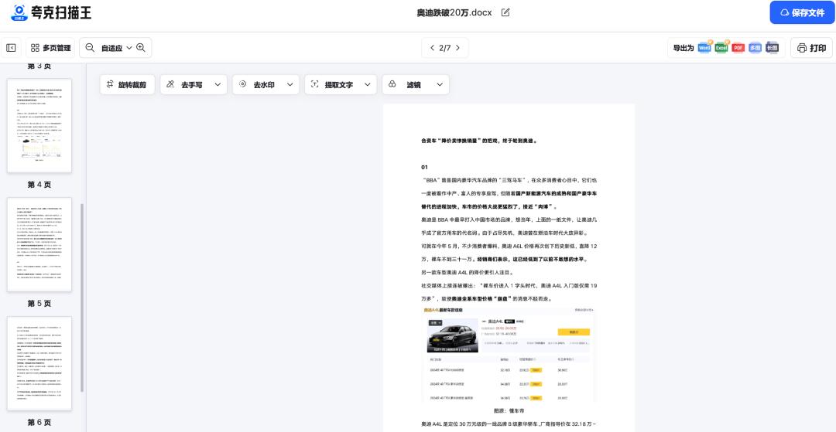Image resolution: width=836 pixels, height=432 pixels.
Task: Open the 滤镜 filter dropdown
Action: pos(440,84)
